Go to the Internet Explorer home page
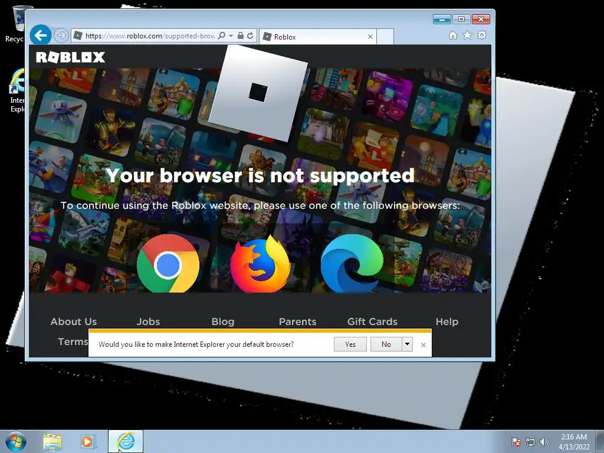The image size is (604, 453). (x=453, y=35)
